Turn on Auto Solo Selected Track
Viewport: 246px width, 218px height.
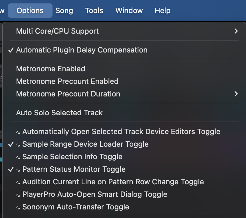(x=59, y=113)
